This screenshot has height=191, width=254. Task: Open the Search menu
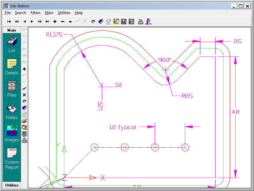(x=20, y=13)
